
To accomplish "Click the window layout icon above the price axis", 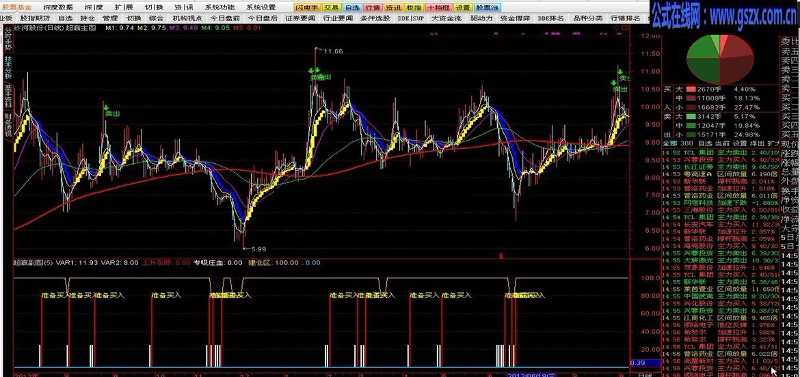I will click(x=625, y=28).
